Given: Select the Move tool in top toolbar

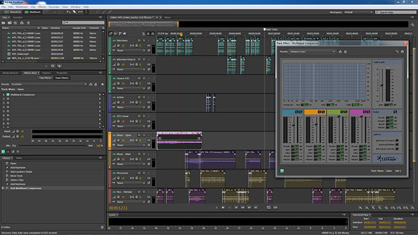Looking at the screenshot, I should (69, 12).
